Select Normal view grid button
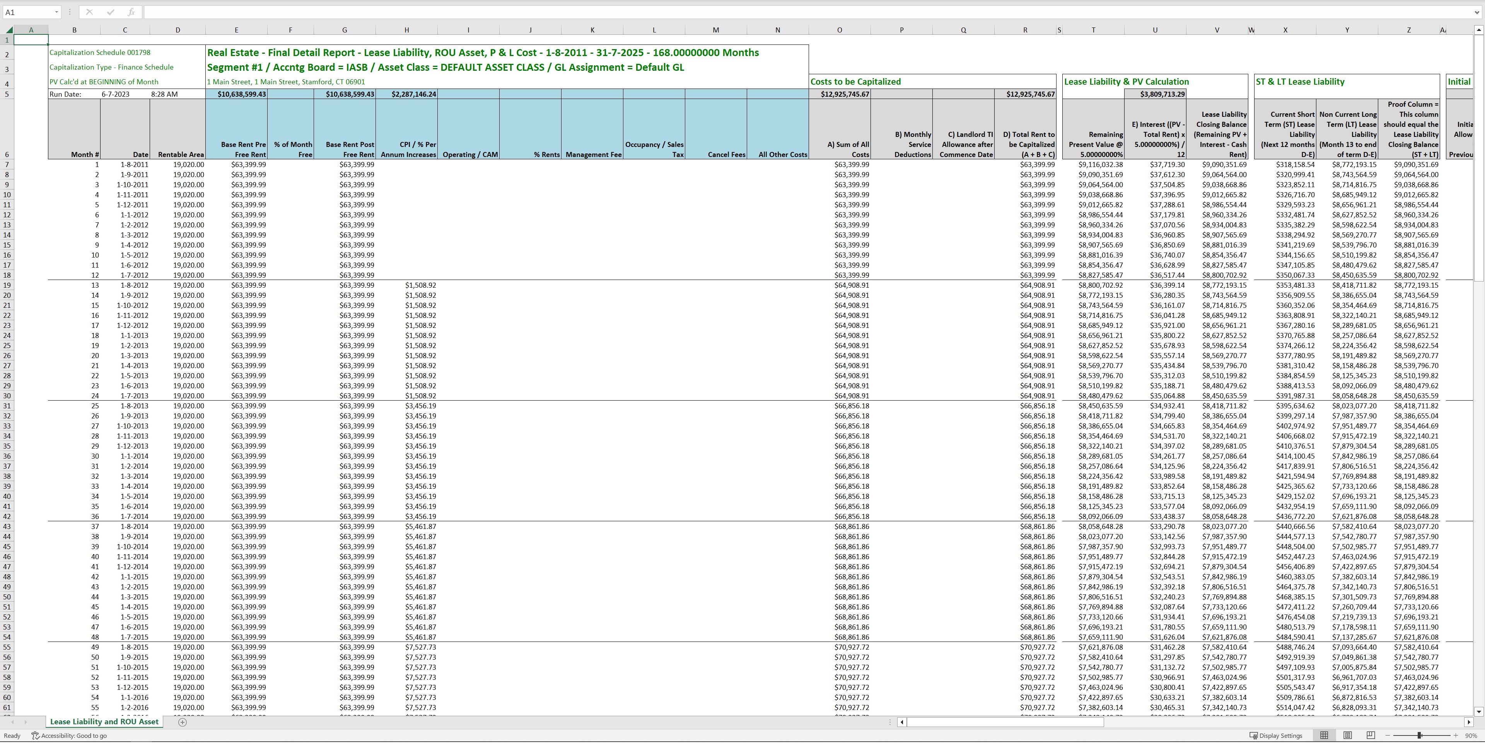 tap(1324, 735)
